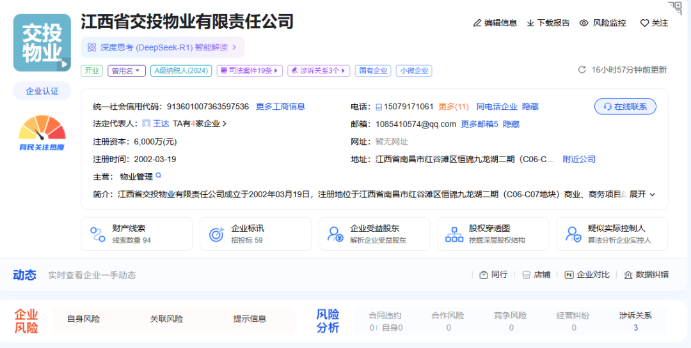The image size is (691, 348).
Task: Open legal representative 王达 link
Action: [161, 124]
